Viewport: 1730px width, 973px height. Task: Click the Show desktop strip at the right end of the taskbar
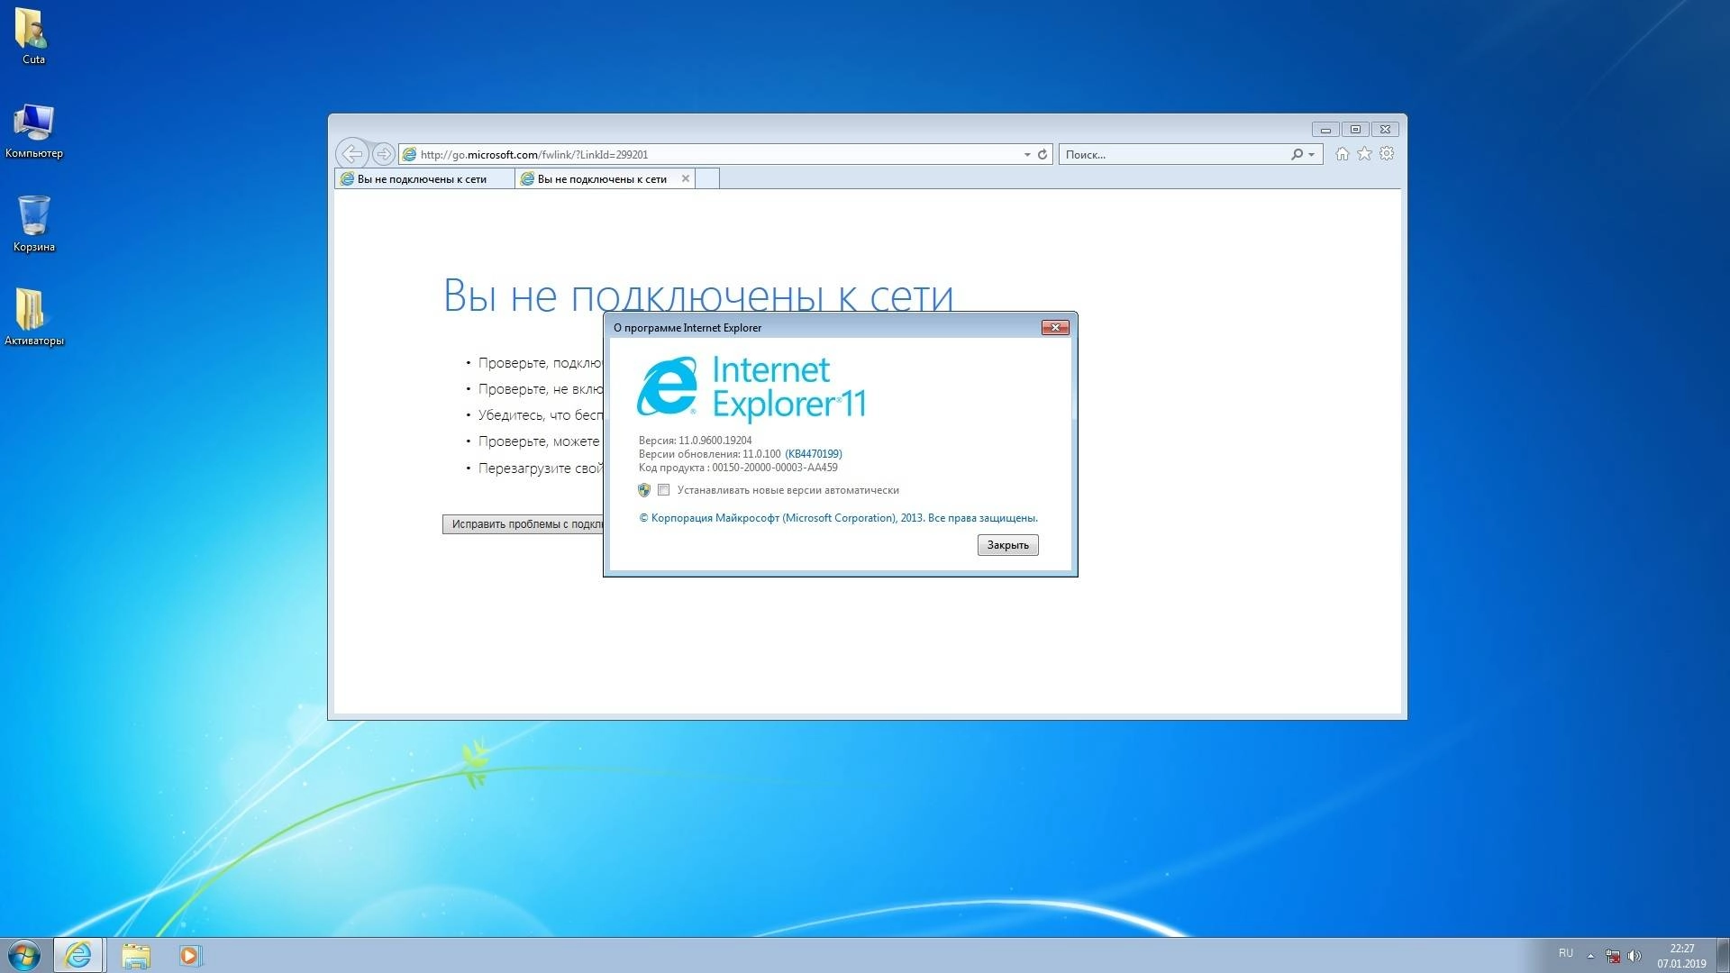coord(1723,955)
